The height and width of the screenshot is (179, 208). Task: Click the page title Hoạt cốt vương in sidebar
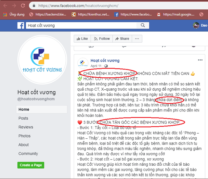36,92
